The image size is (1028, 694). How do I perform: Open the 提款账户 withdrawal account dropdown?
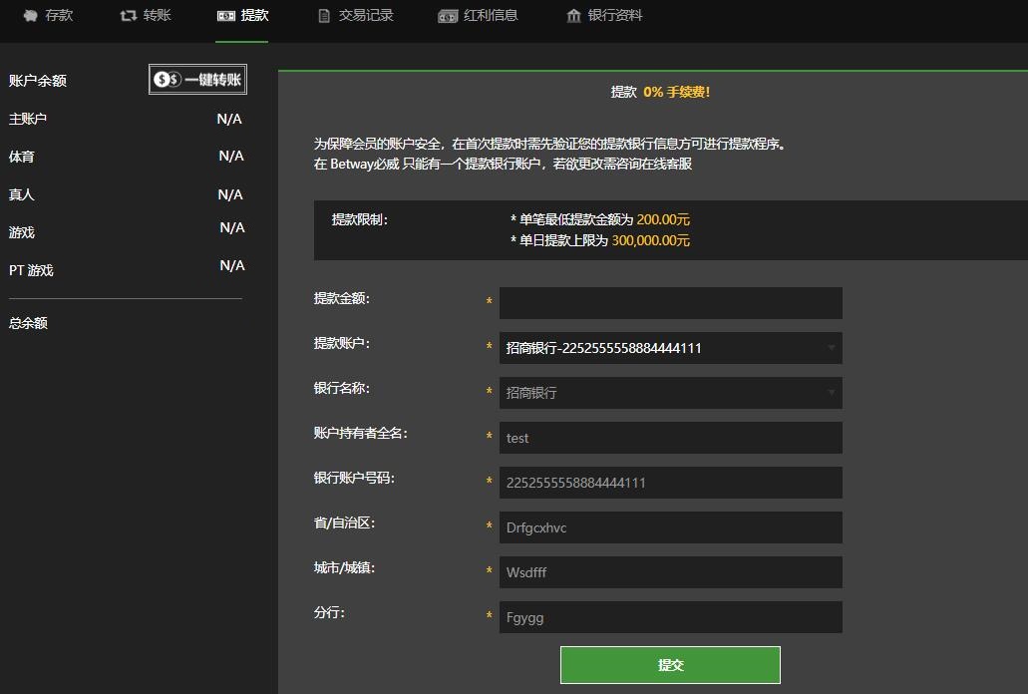pyautogui.click(x=670, y=347)
